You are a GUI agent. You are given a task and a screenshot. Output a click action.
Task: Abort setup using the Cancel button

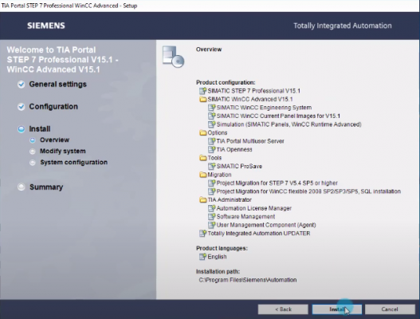(x=390, y=309)
